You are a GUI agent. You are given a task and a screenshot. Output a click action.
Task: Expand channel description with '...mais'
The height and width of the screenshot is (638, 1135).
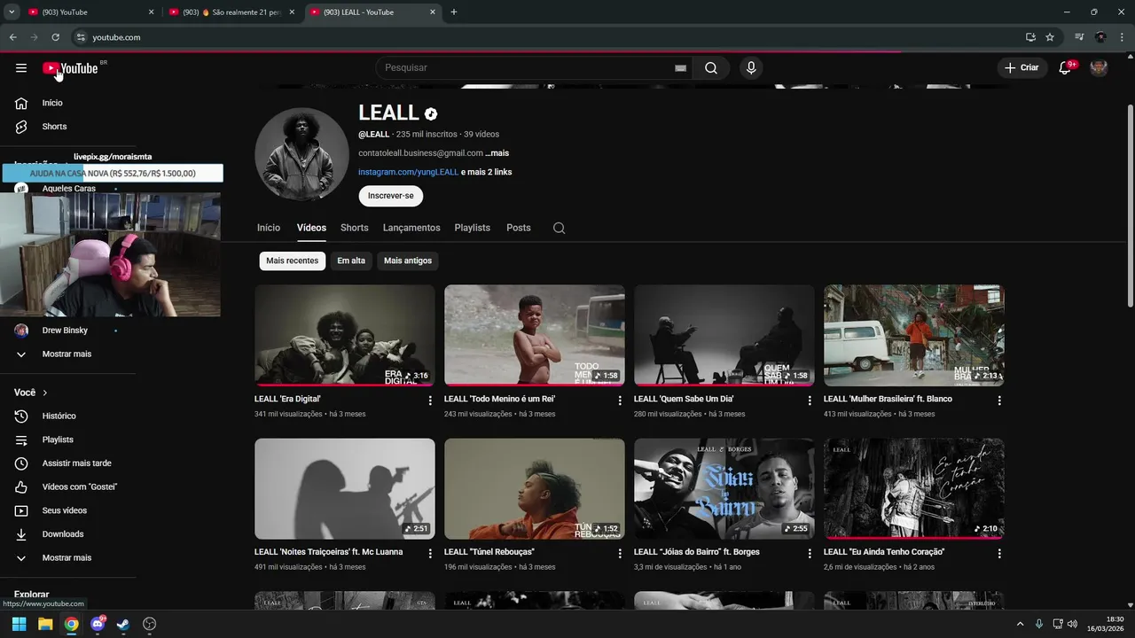(497, 153)
